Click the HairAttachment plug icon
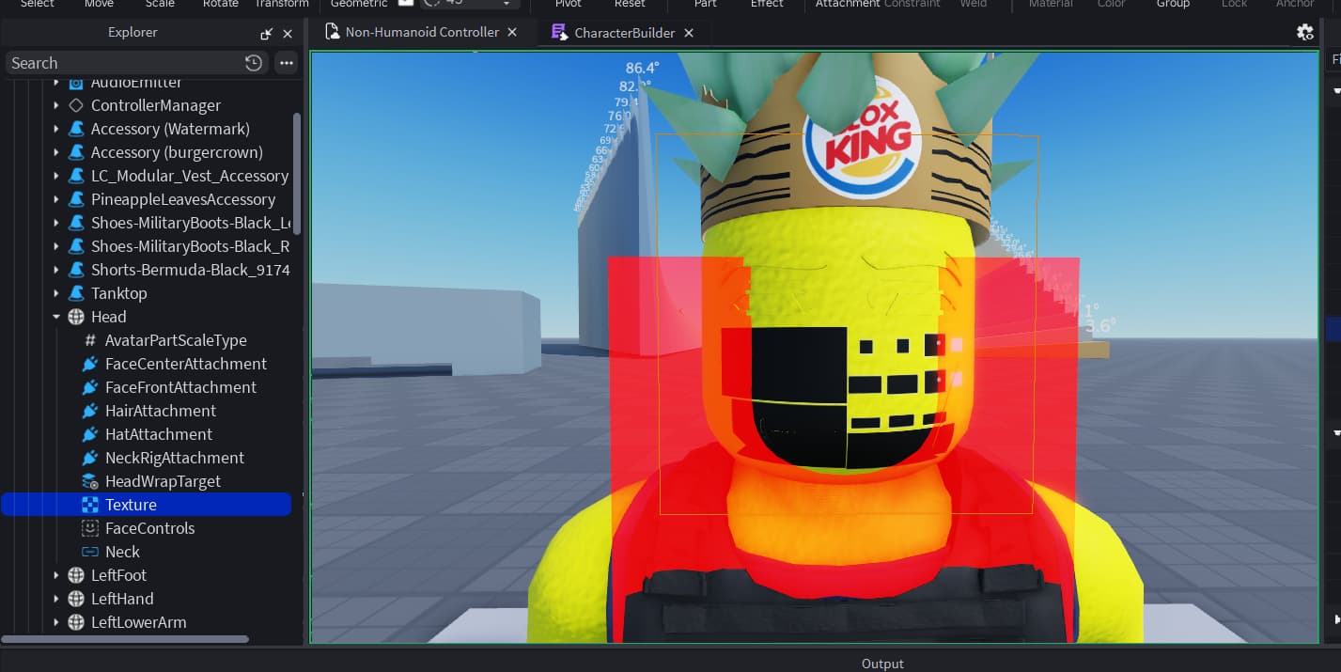1341x672 pixels. click(x=90, y=411)
